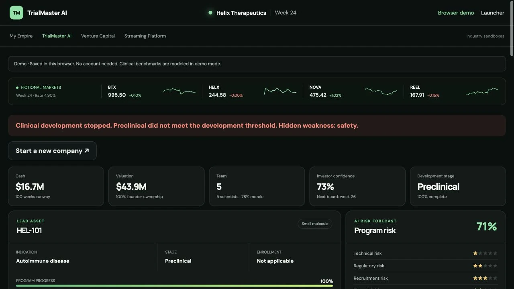Click the Browser demo link
This screenshot has height=289, width=514.
click(x=456, y=13)
